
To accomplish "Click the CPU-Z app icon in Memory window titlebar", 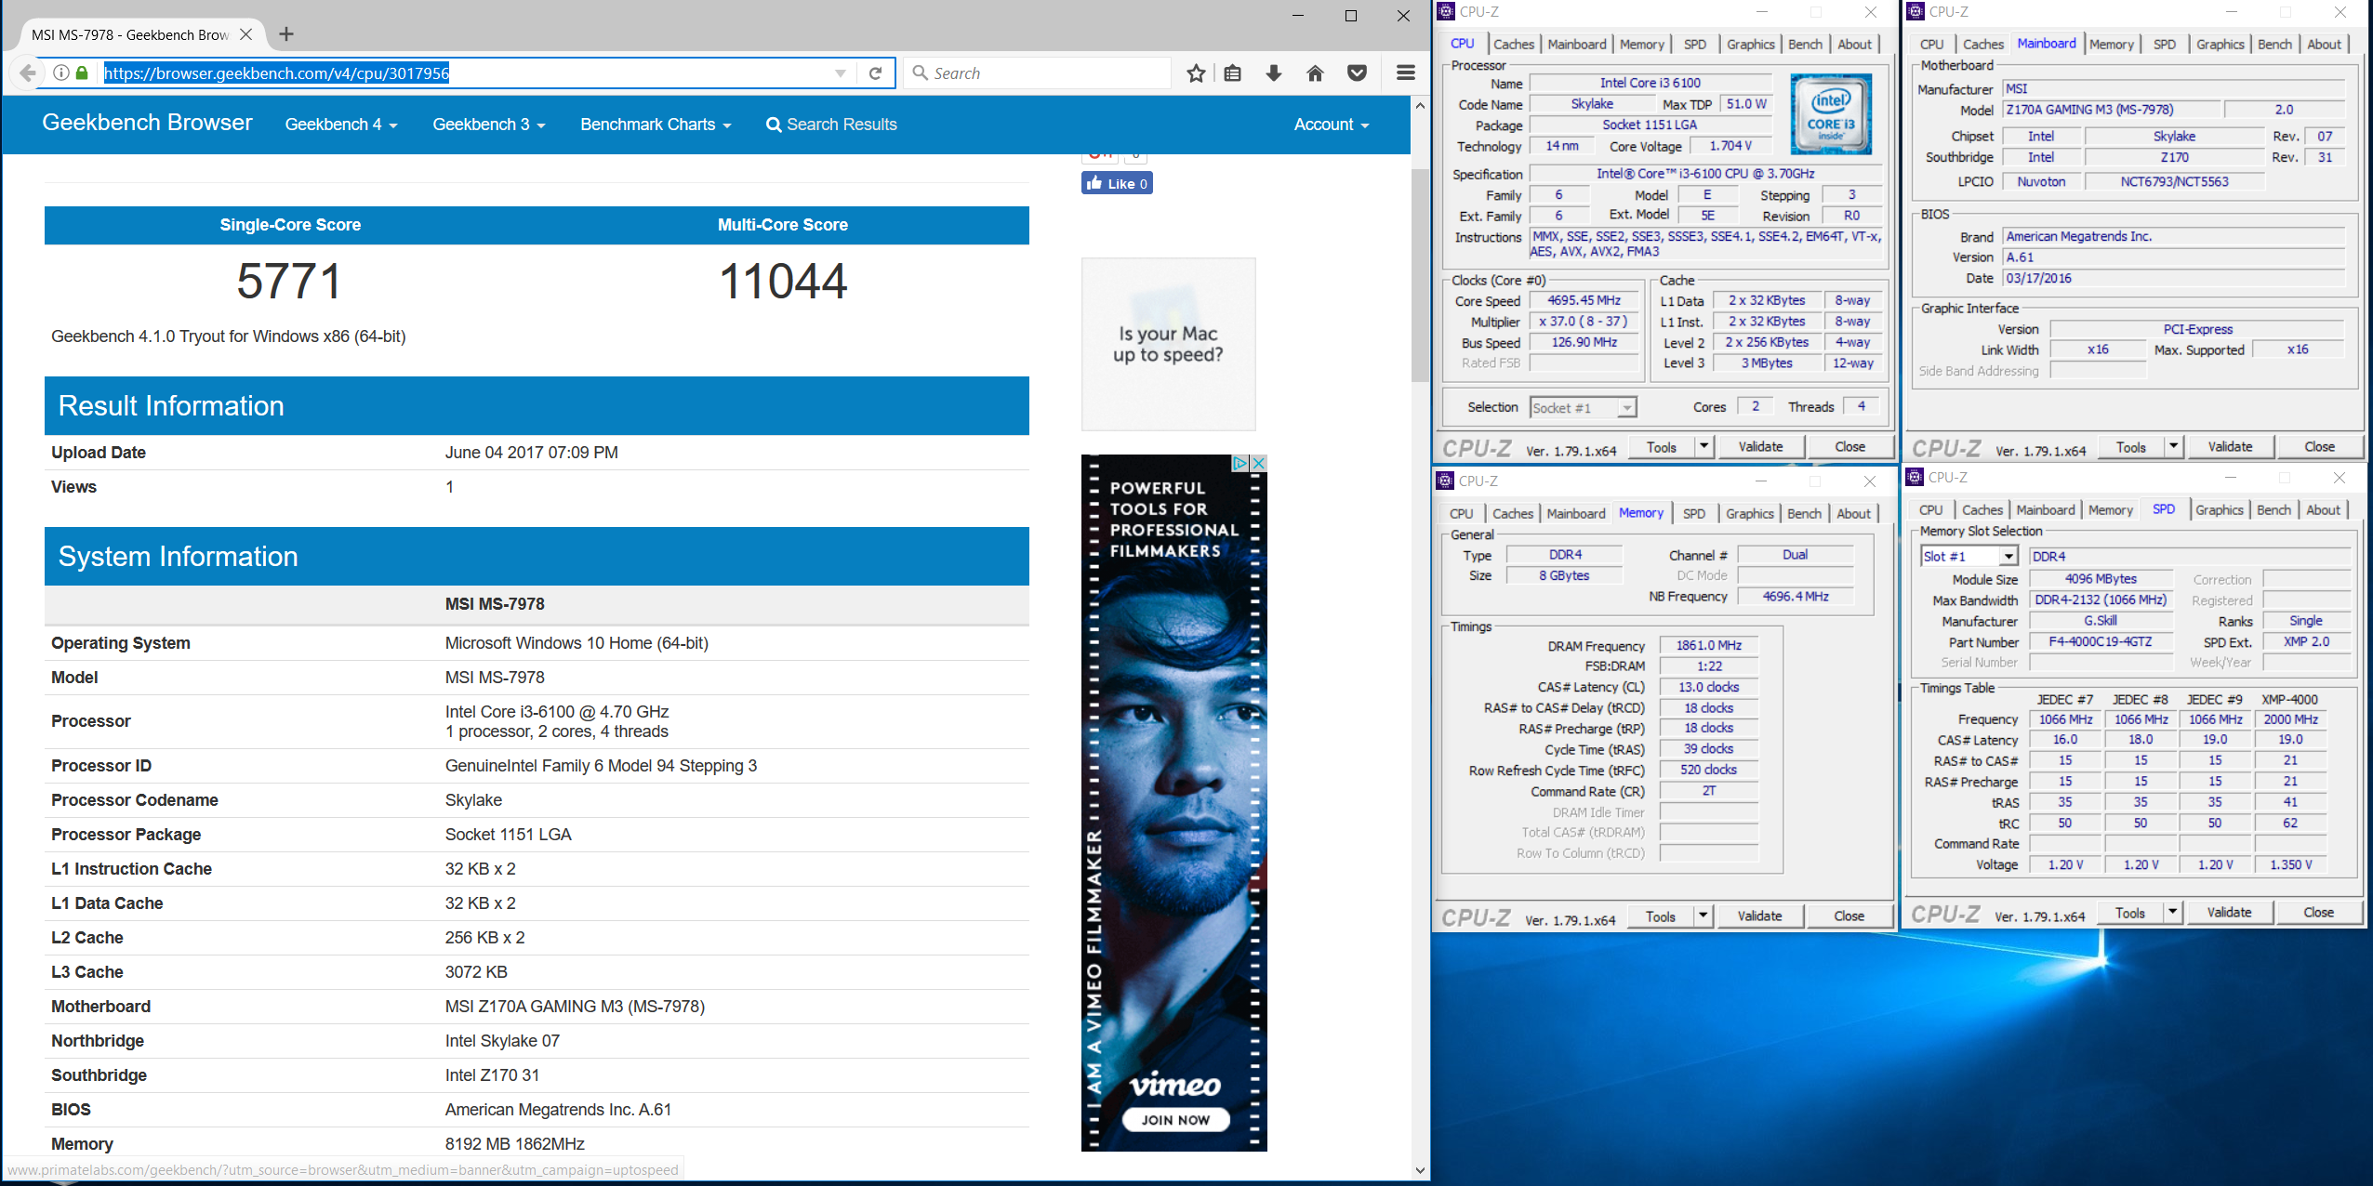I will click(x=1444, y=481).
